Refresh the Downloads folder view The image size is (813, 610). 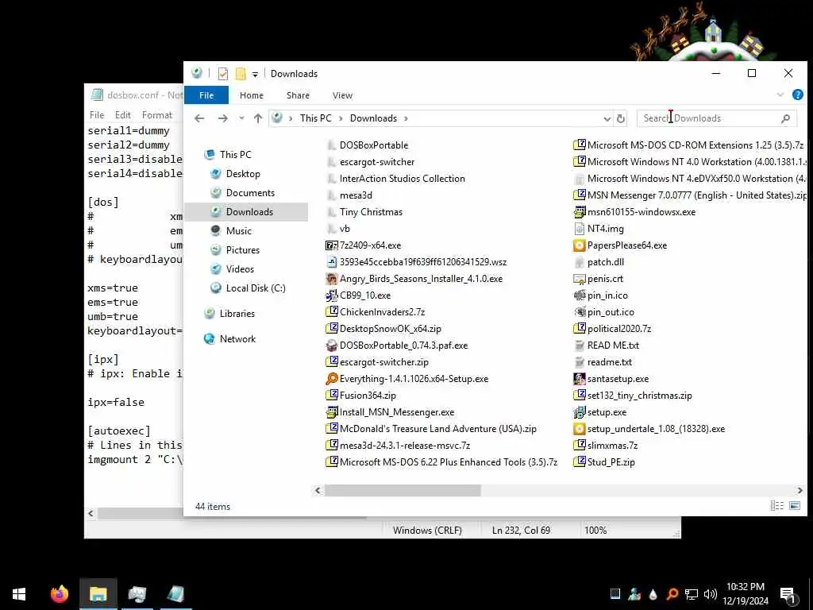click(x=621, y=118)
